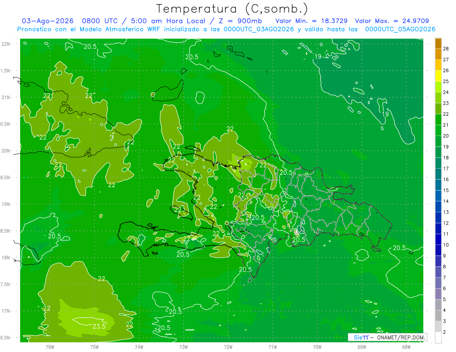Click color scale label "25"

446,81
